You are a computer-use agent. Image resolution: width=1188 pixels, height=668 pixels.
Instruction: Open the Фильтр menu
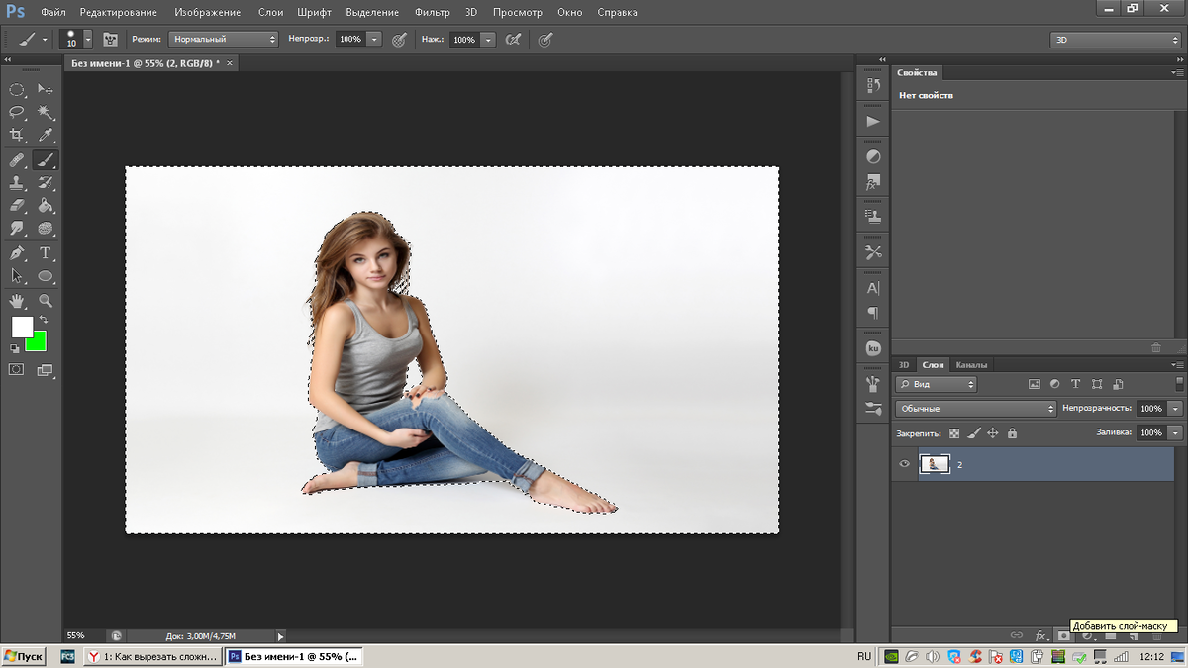pyautogui.click(x=432, y=12)
